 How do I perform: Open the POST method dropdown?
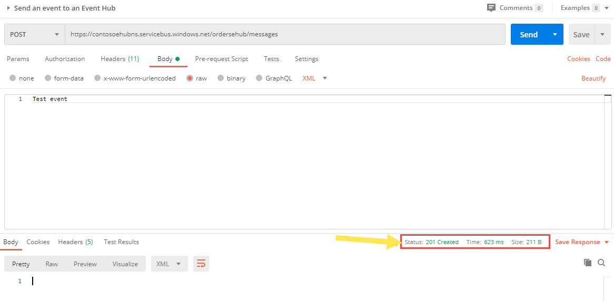coord(34,34)
